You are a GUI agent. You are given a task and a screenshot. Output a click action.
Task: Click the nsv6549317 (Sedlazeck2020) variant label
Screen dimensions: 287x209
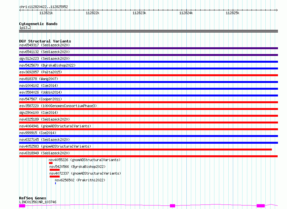(45, 45)
